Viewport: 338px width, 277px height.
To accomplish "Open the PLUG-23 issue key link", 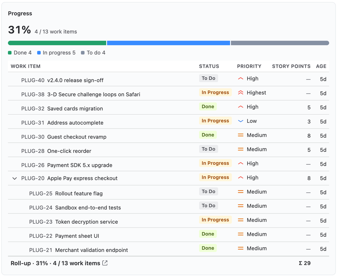I will [x=41, y=222].
